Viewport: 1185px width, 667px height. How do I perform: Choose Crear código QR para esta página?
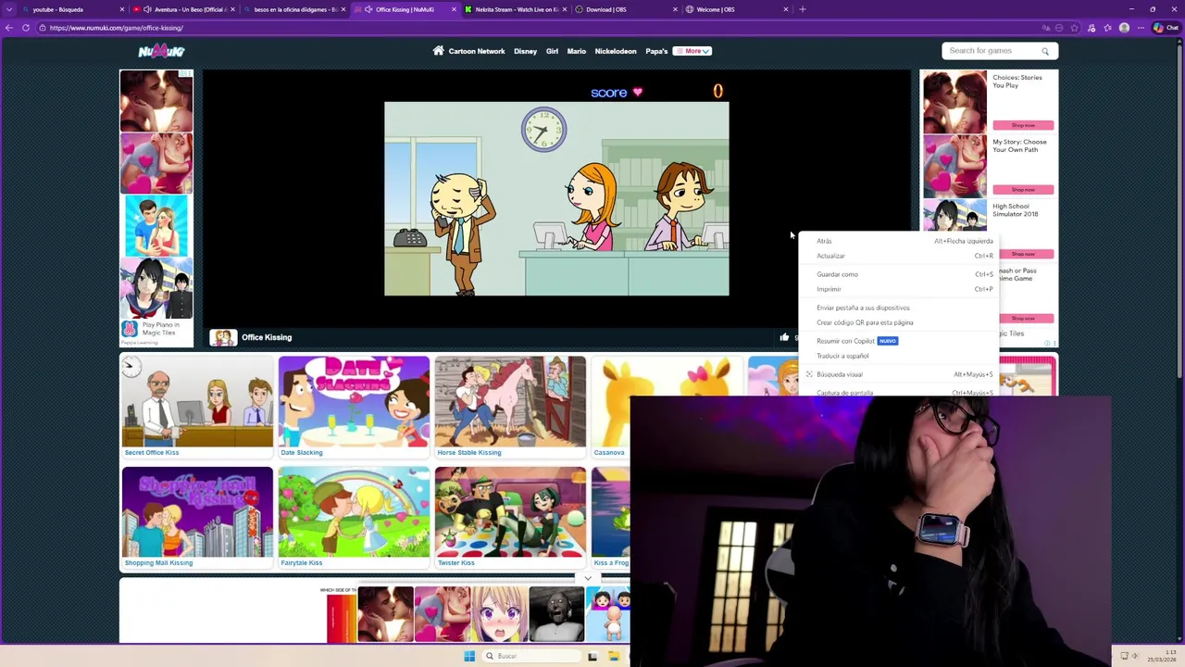coord(899,322)
